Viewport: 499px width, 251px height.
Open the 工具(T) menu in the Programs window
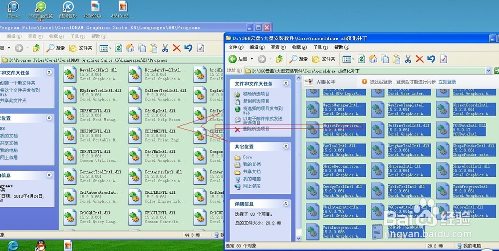(x=78, y=36)
